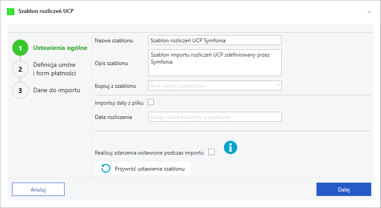Click the circular restore arrow icon

105,168
